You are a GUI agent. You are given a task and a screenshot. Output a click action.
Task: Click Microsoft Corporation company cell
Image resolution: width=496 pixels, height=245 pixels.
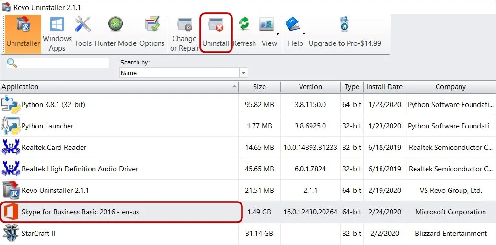click(450, 212)
